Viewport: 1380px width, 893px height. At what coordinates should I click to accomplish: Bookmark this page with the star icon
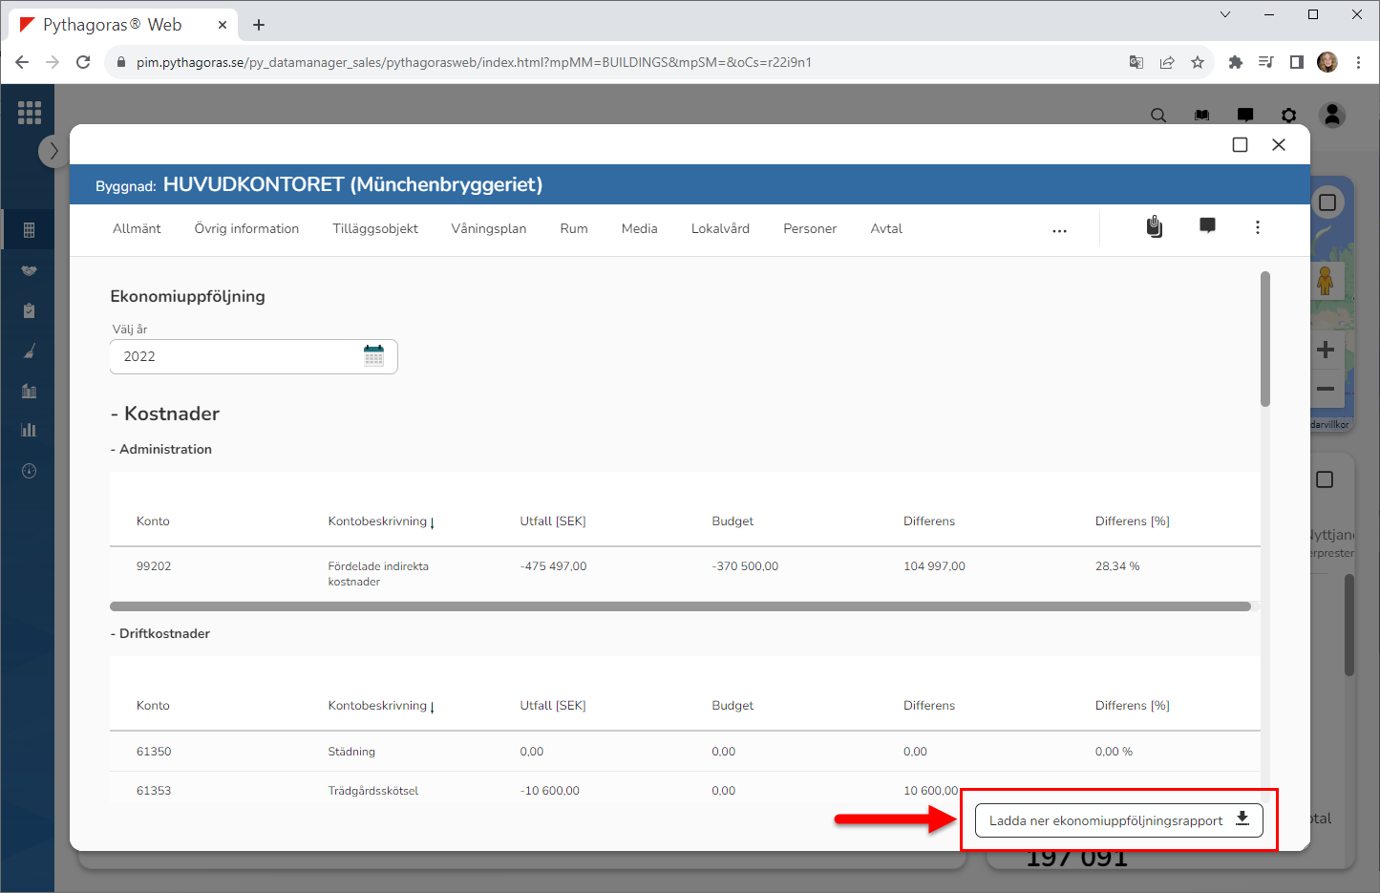(1197, 62)
